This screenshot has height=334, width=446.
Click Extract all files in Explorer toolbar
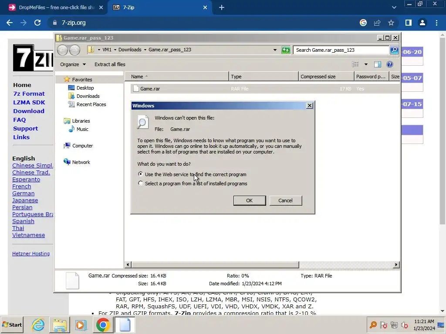click(x=110, y=64)
